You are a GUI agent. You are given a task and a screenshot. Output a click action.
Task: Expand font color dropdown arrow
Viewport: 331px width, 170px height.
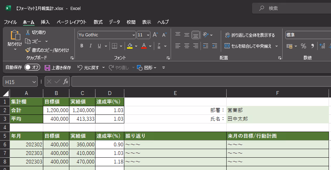[x=150, y=46]
